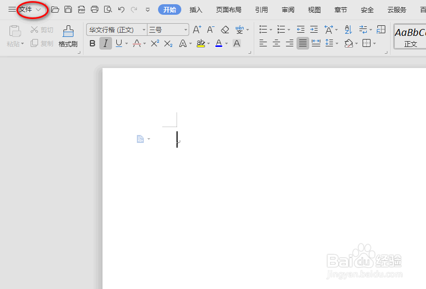Click the open folder icon
The height and width of the screenshot is (289, 426).
[x=55, y=10]
